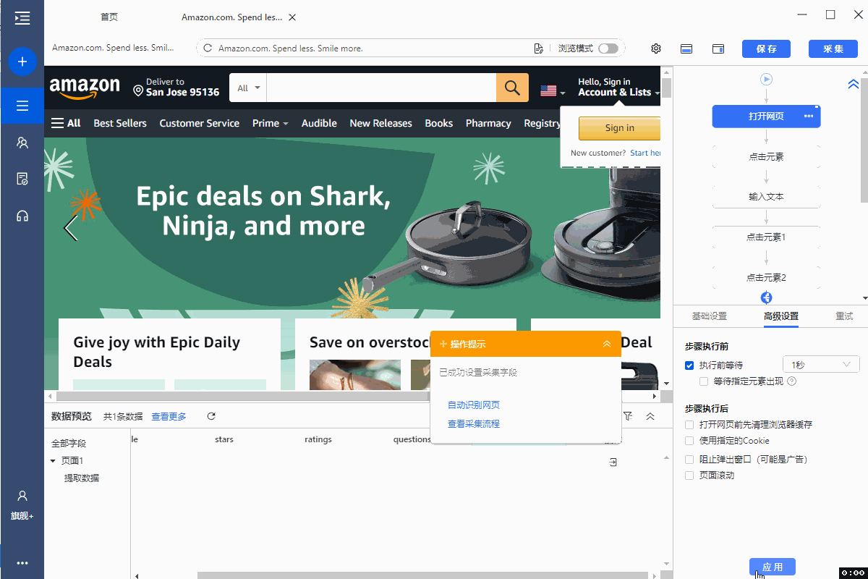Open the user account icon above 旗舰
868x579 pixels.
tap(22, 496)
